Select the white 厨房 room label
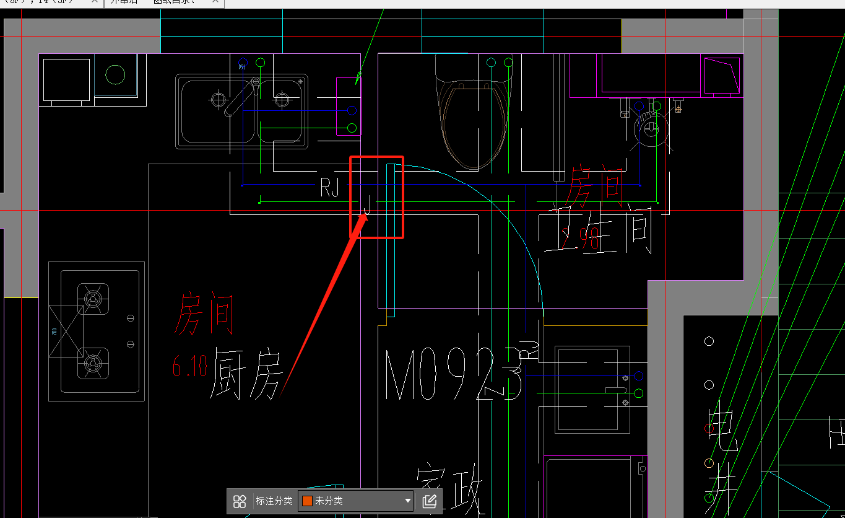 tap(247, 374)
